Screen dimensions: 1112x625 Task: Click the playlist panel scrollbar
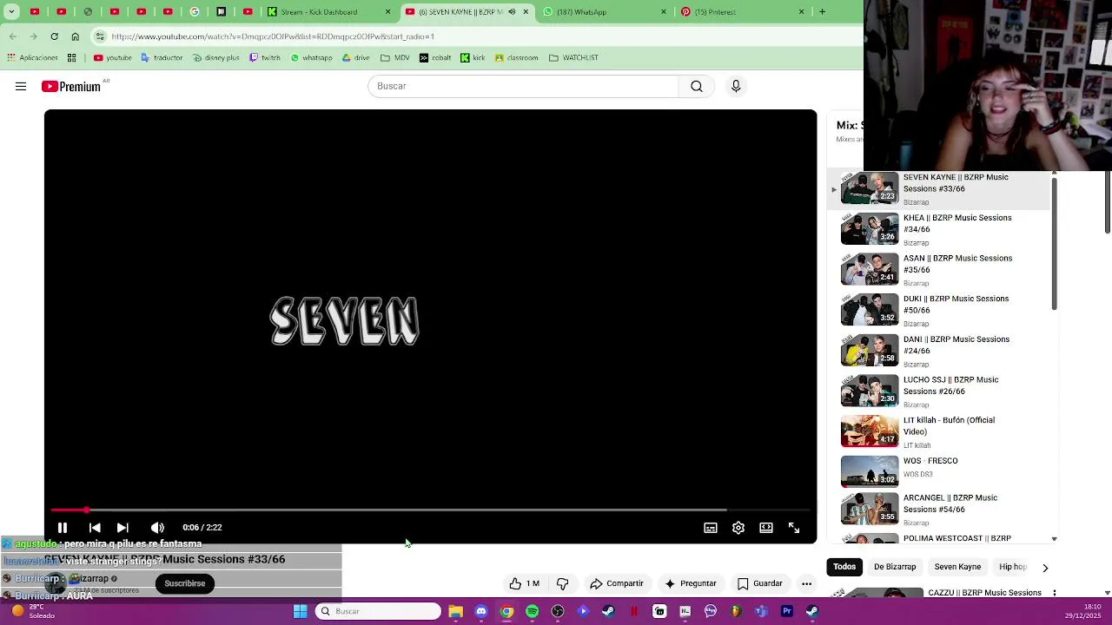pyautogui.click(x=1054, y=243)
